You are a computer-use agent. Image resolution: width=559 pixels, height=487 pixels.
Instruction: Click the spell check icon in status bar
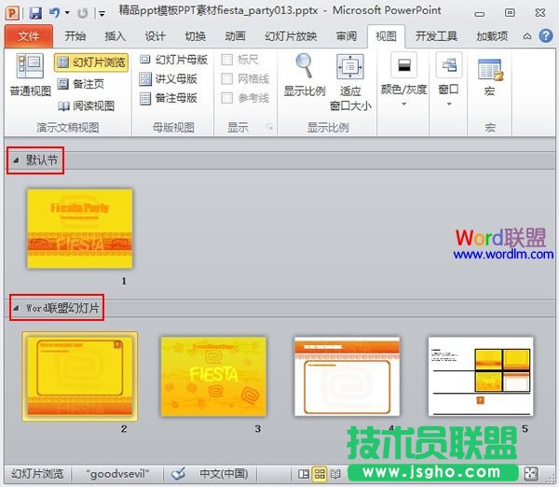coord(178,473)
